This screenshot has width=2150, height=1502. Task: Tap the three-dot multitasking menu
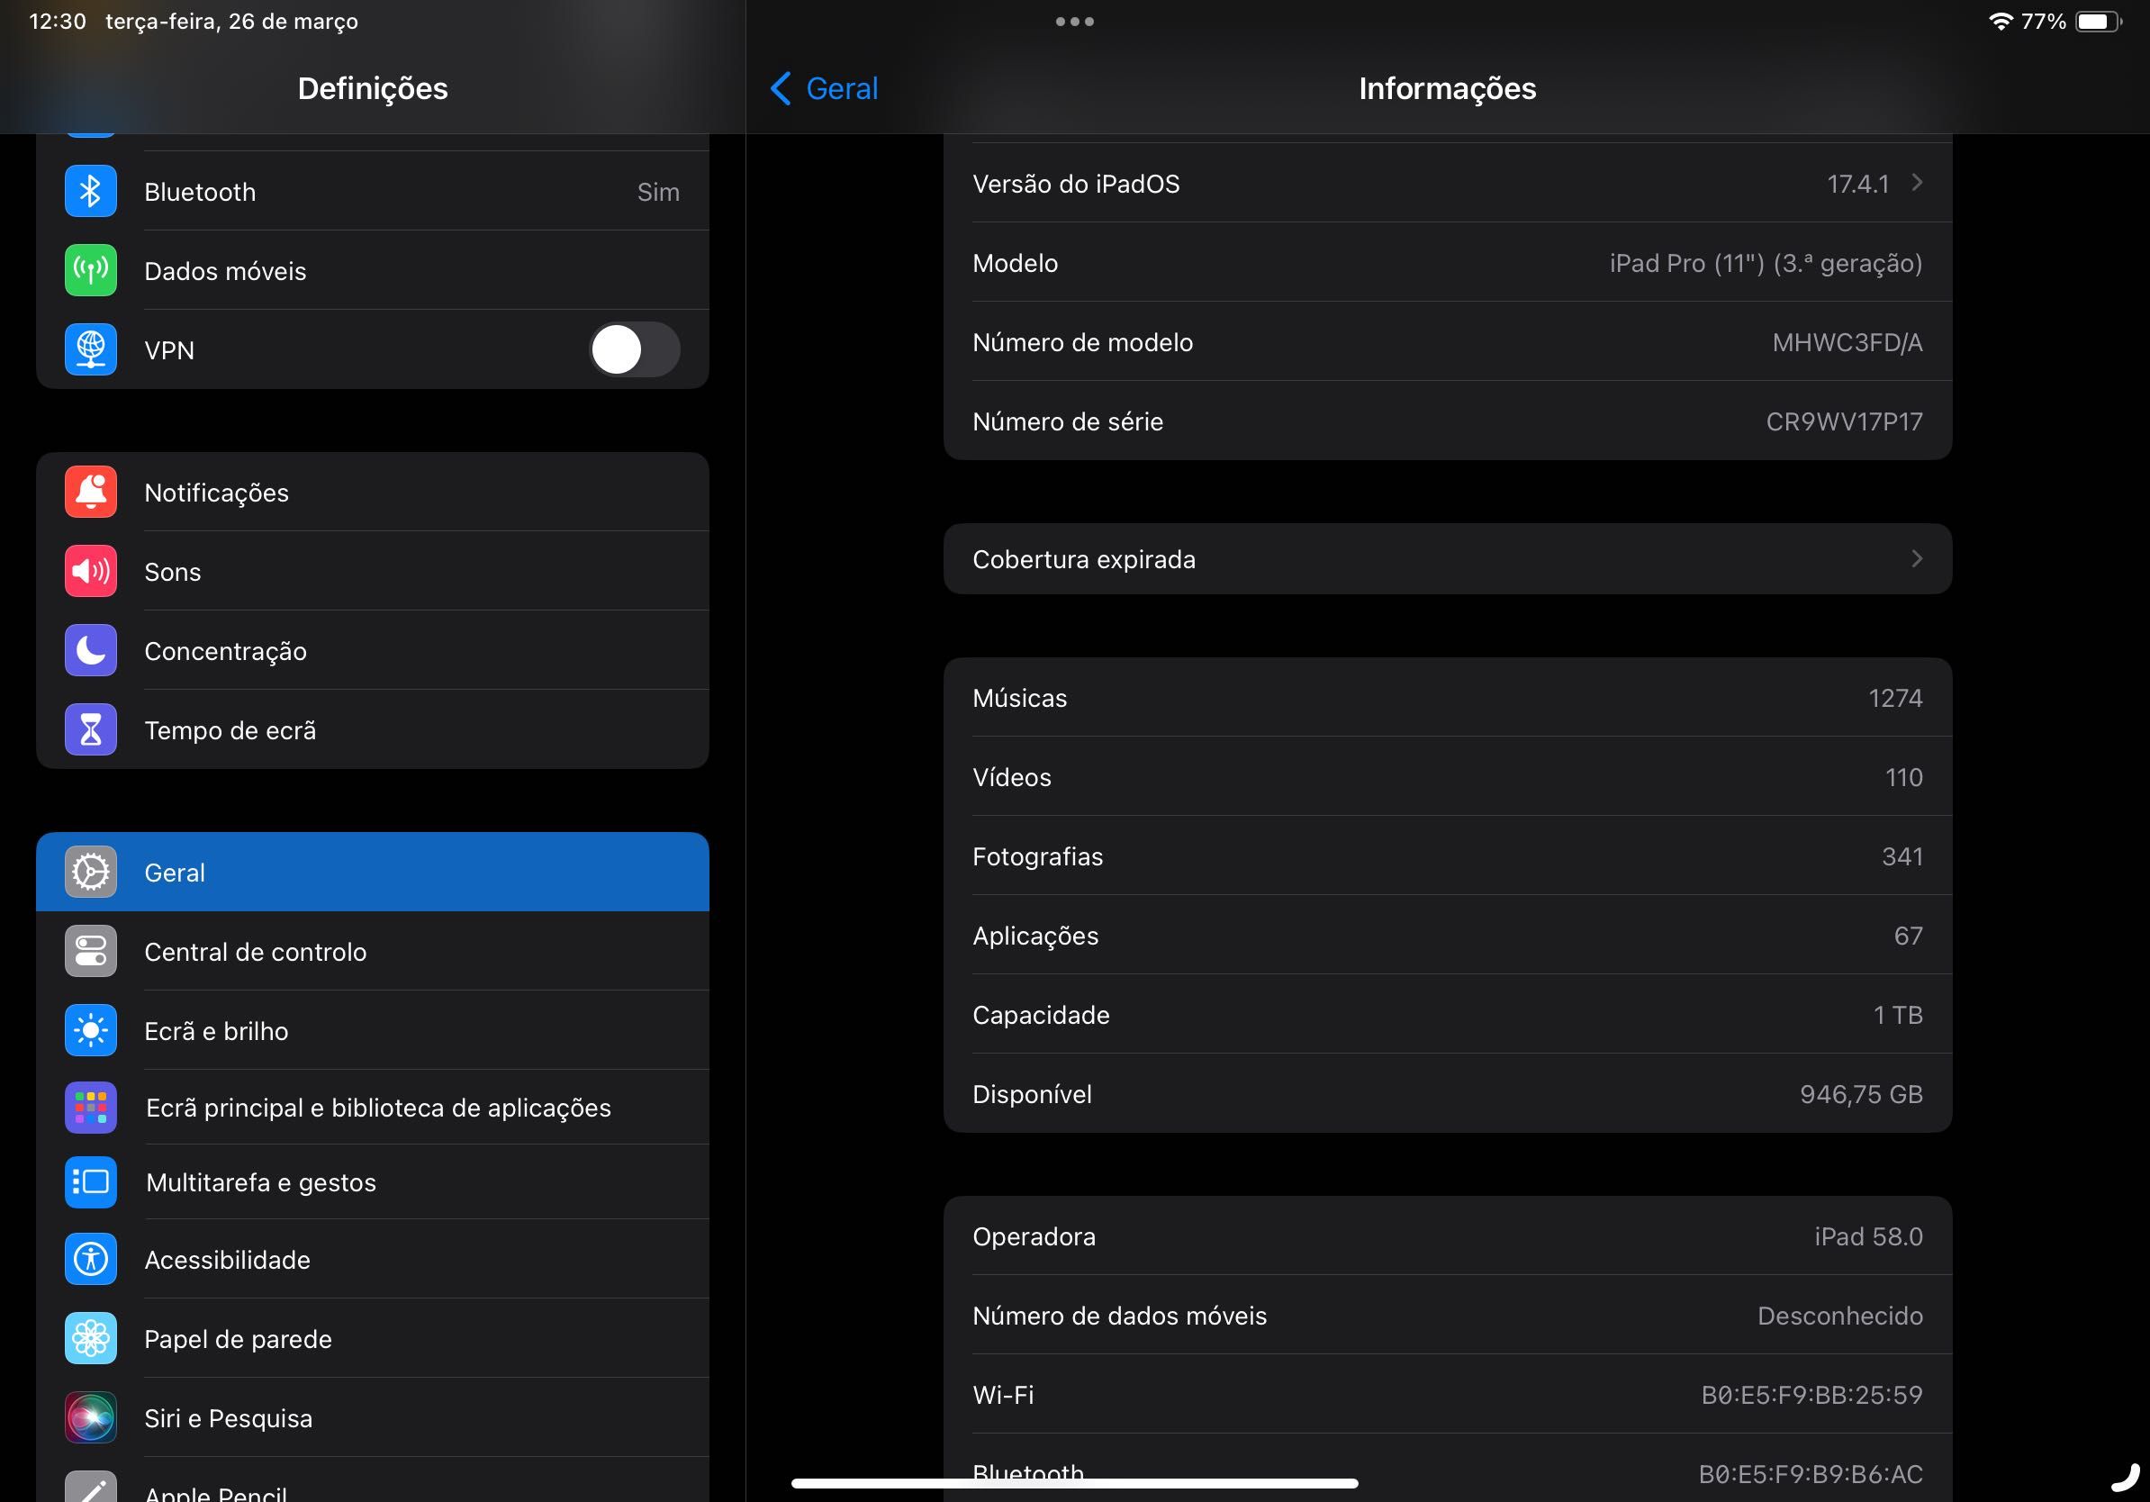[1074, 22]
